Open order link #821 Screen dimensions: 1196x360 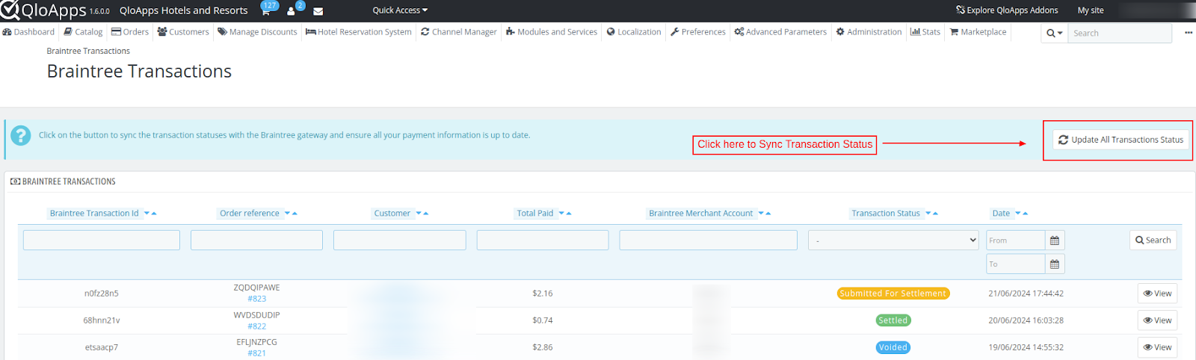point(256,353)
